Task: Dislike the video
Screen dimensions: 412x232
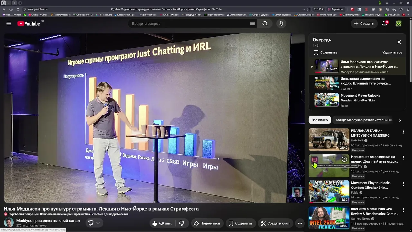Action: (x=182, y=223)
